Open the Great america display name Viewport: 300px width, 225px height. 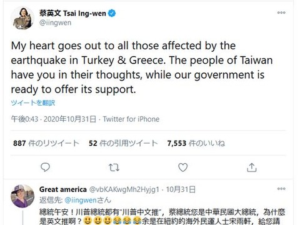[63, 189]
